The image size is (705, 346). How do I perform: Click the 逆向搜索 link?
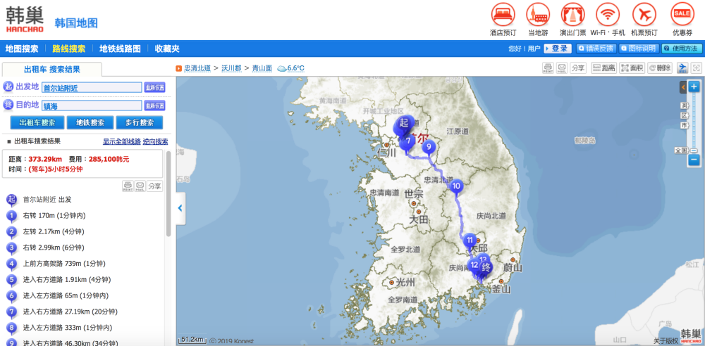pos(155,141)
